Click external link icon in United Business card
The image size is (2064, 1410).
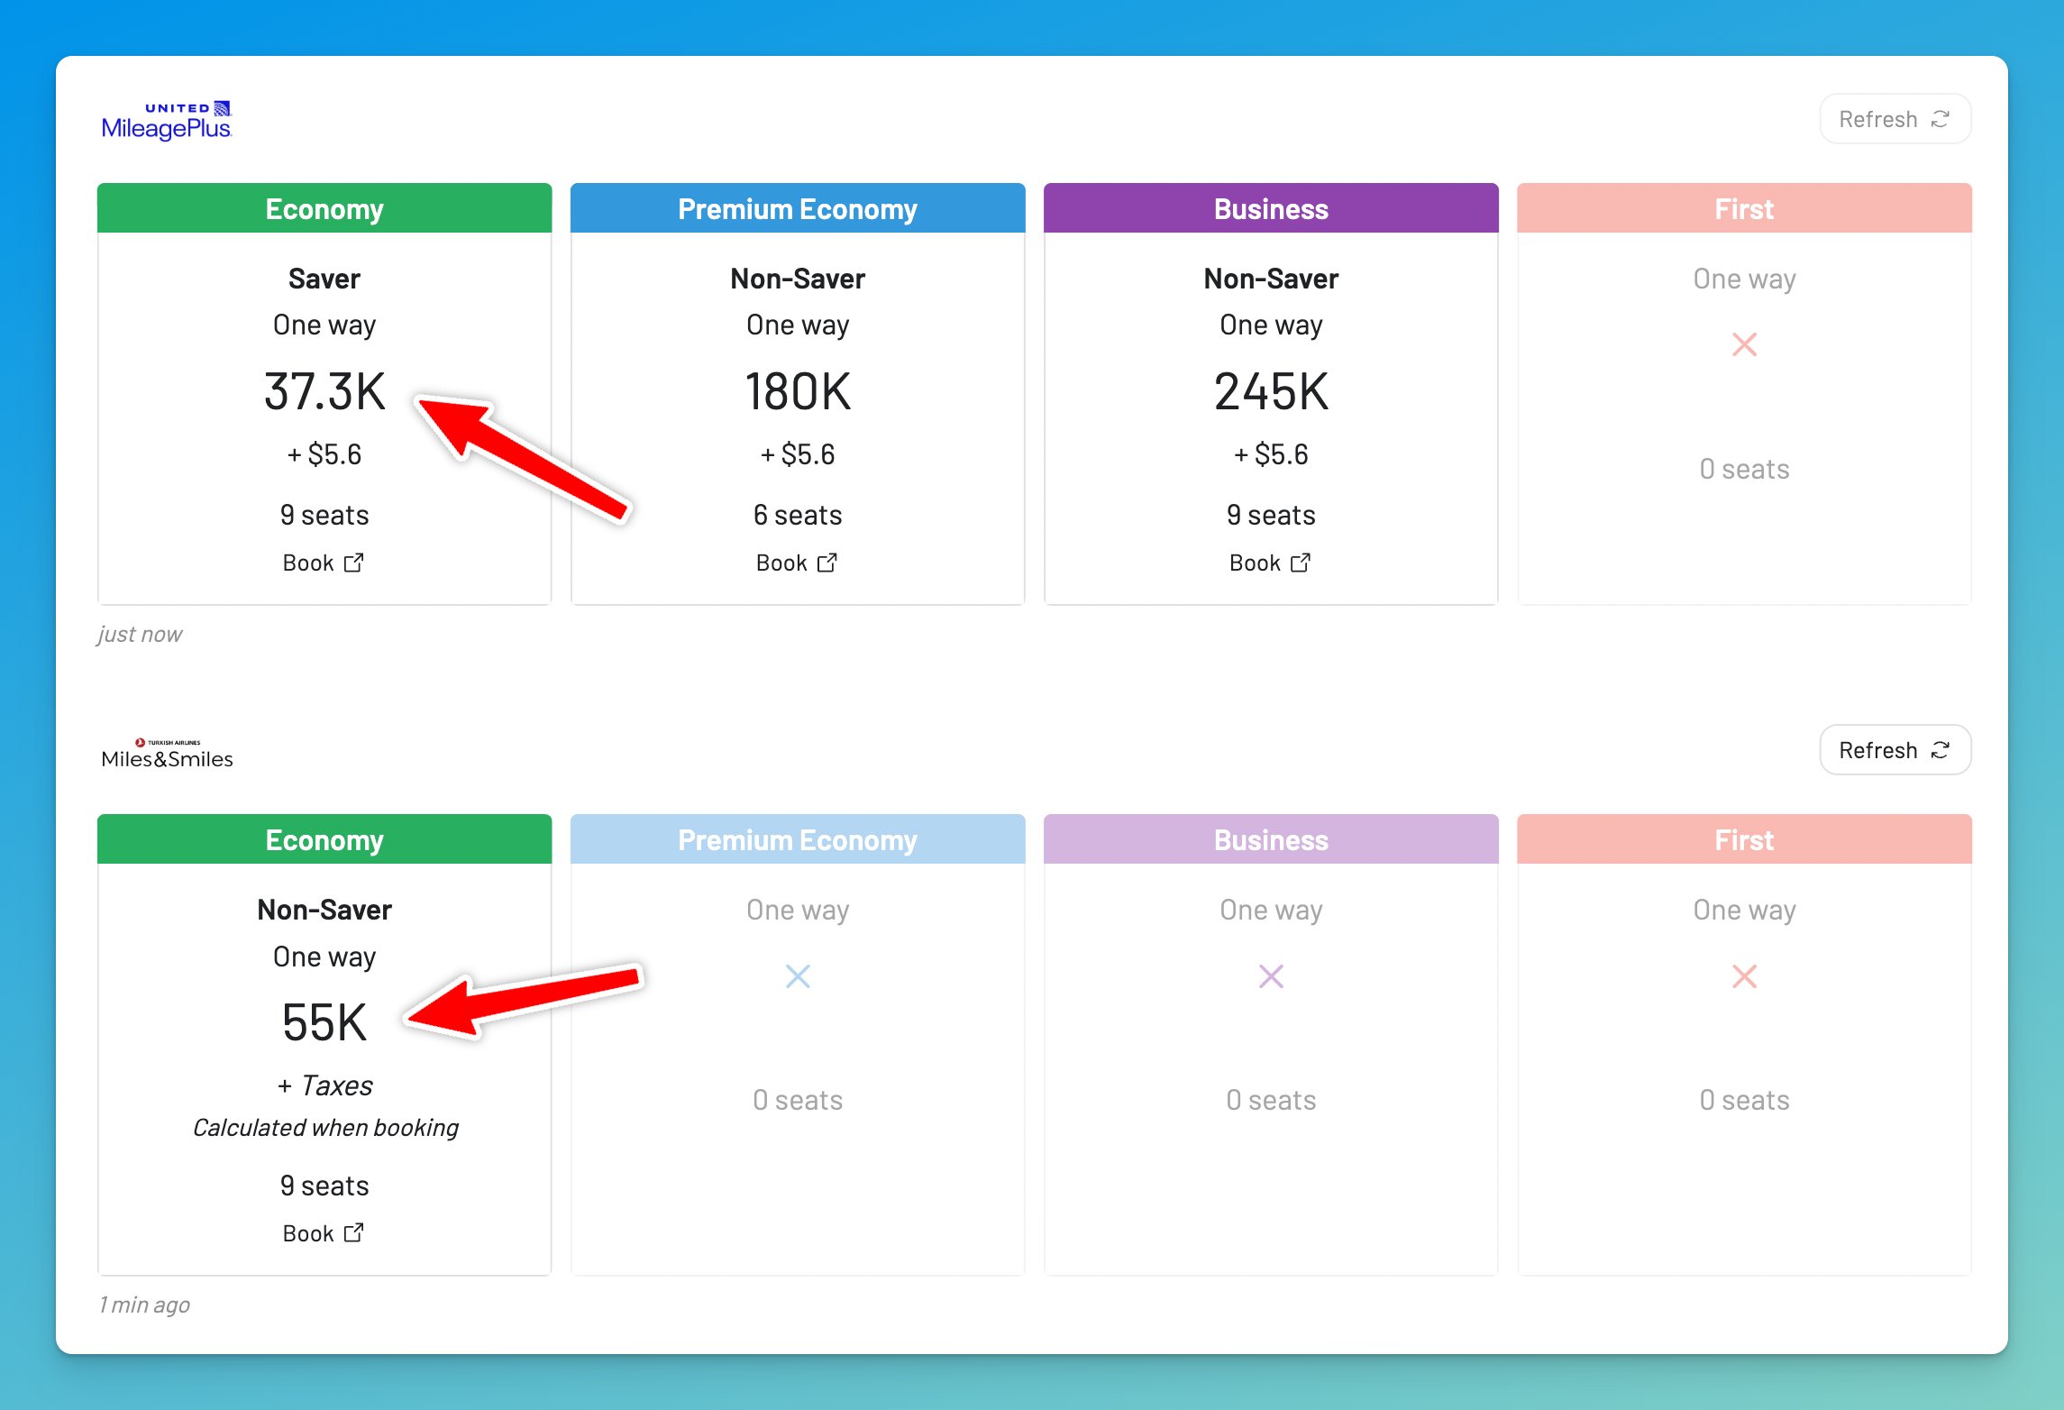(x=1301, y=563)
